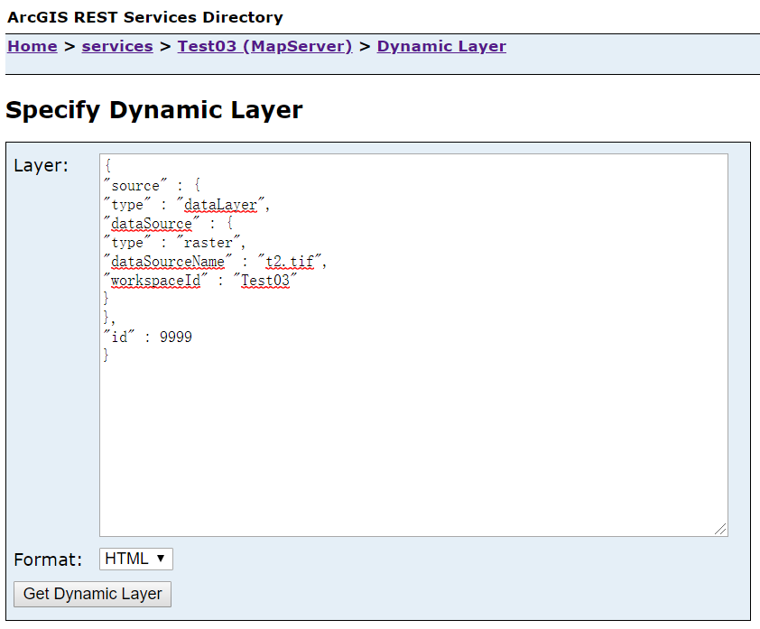This screenshot has height=629, width=760.
Task: Click inside the Layer JSON text area
Action: 413,345
